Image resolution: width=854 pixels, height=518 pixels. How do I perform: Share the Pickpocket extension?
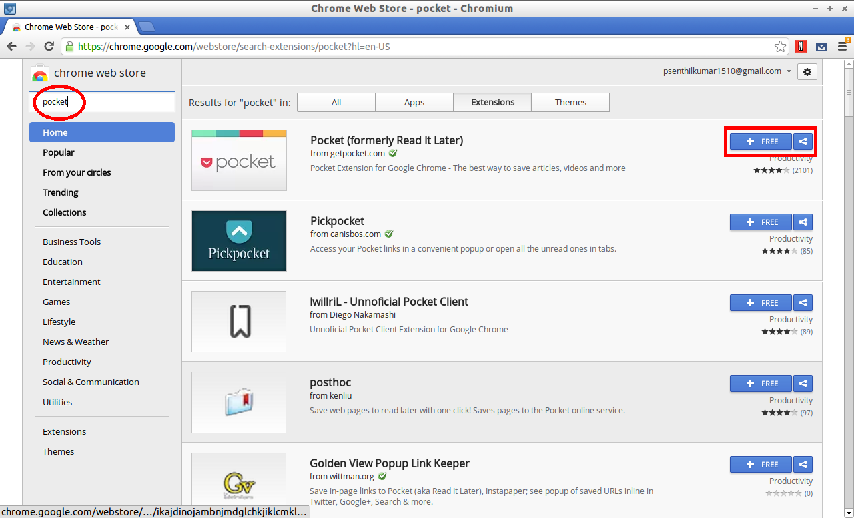coord(803,222)
